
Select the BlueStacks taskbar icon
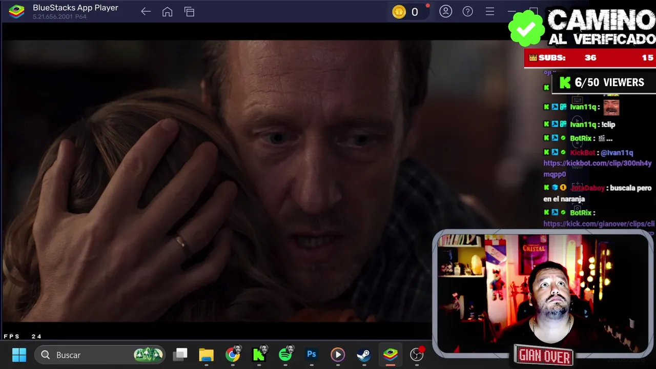tap(391, 355)
